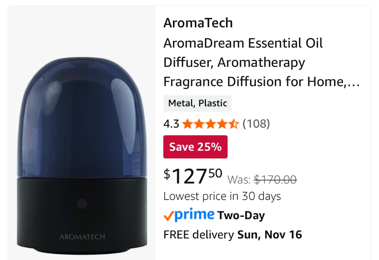Viewport: 379px width, 260px height.
Task: View reviews by clicking the (108) count
Action: click(256, 124)
